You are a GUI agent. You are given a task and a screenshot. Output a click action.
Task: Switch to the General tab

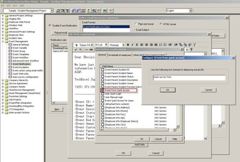tap(102, 55)
